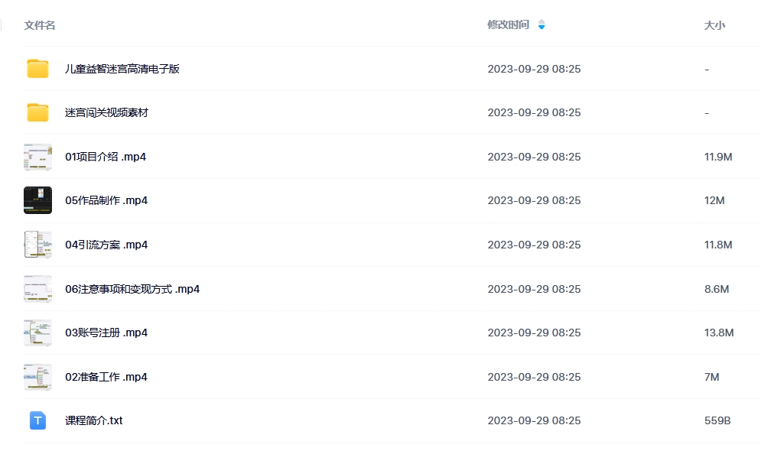Select file name 03账号注册 .mp4
Image resolution: width=761 pixels, height=451 pixels.
(106, 333)
